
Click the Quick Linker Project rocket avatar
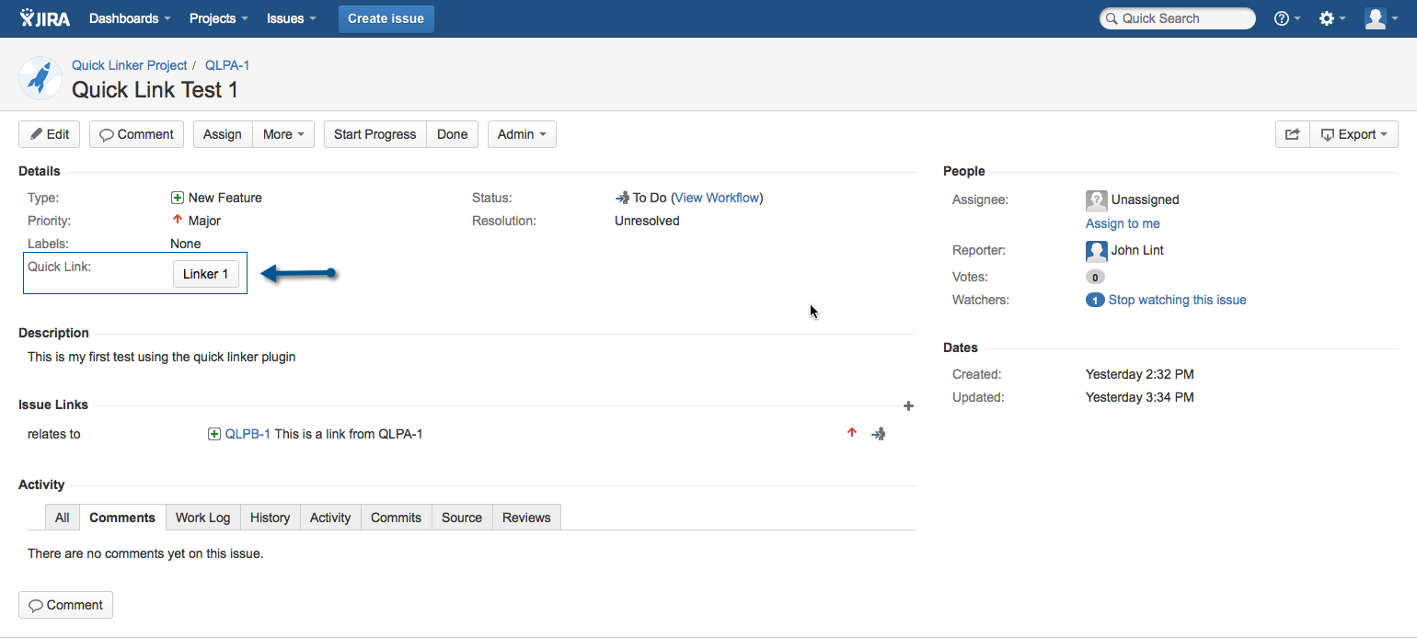[x=39, y=78]
